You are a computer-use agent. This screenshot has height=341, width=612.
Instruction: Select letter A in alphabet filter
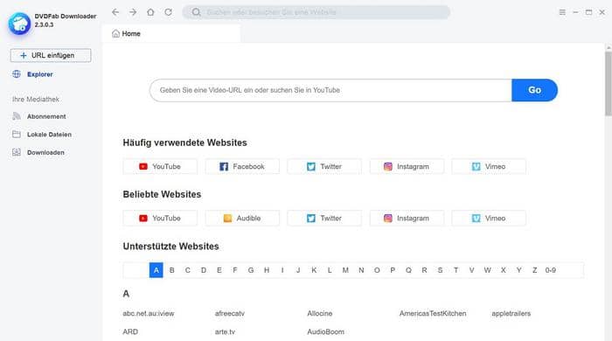click(156, 270)
